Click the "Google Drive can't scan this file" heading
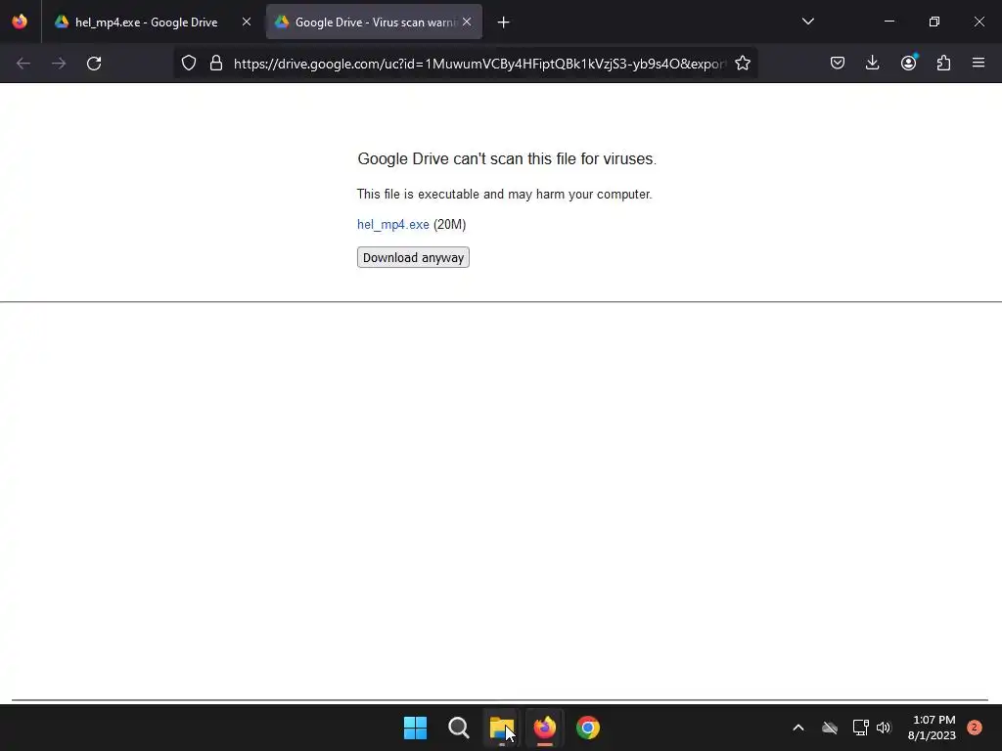Image resolution: width=1002 pixels, height=751 pixels. (507, 159)
